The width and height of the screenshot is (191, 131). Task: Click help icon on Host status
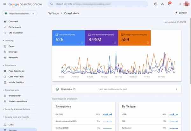pos(74,89)
